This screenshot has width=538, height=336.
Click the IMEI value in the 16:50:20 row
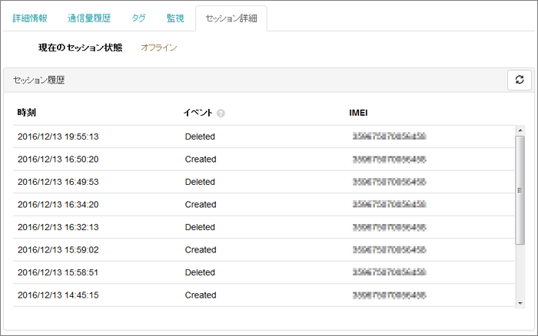[390, 160]
